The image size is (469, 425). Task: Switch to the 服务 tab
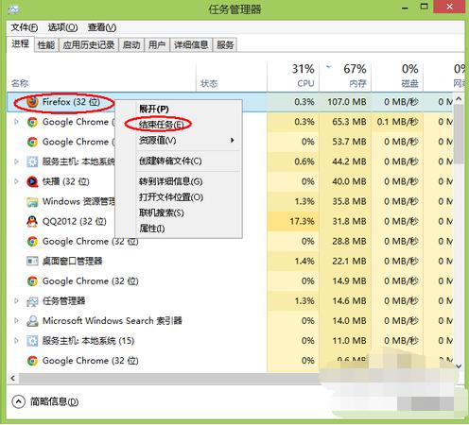pos(225,45)
